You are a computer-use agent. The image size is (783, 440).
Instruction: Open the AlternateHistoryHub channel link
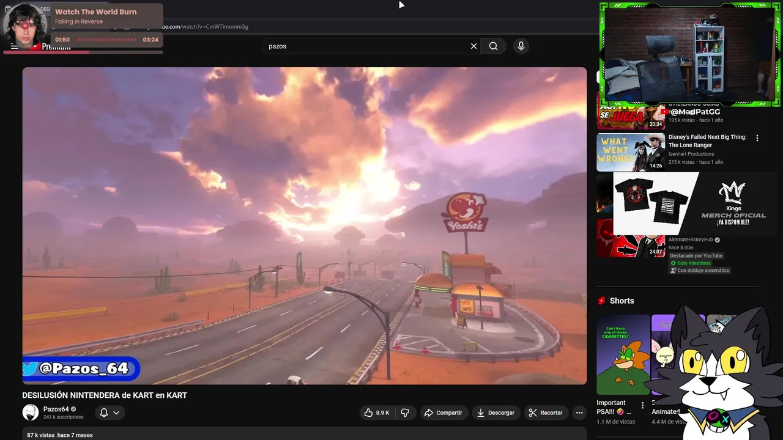point(691,240)
